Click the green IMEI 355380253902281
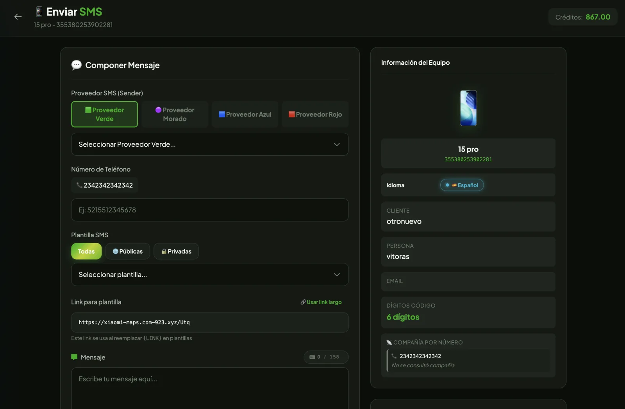 468,159
